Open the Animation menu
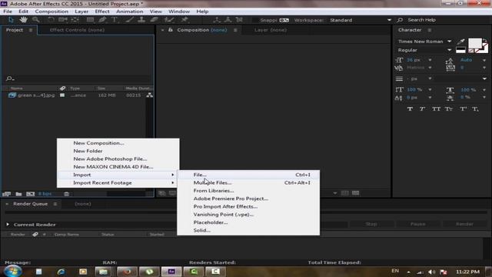Viewport: 492px width, 277px height. click(130, 12)
